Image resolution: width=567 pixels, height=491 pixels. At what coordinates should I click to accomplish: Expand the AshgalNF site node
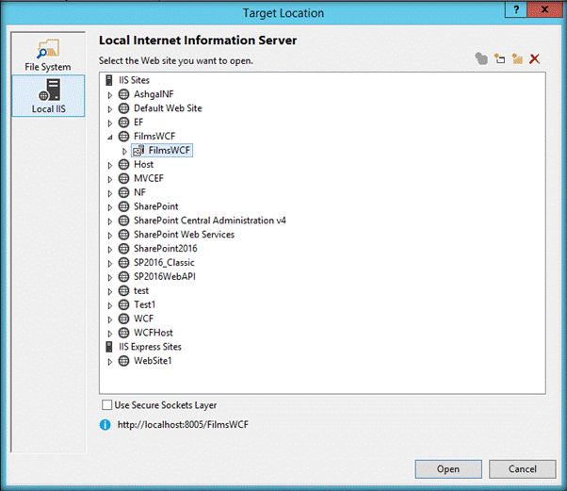point(110,95)
